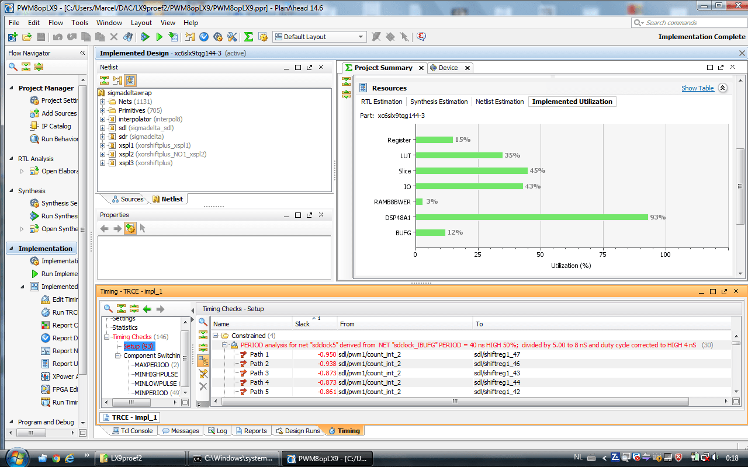Switch to the Sources tab
Image resolution: width=748 pixels, height=467 pixels.
(x=127, y=199)
